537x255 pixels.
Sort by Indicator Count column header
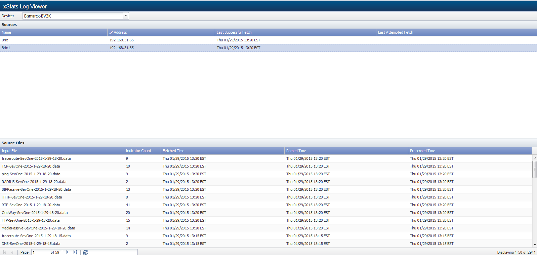(142, 151)
